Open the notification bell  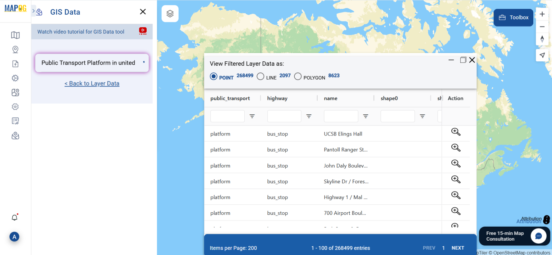(x=14, y=217)
